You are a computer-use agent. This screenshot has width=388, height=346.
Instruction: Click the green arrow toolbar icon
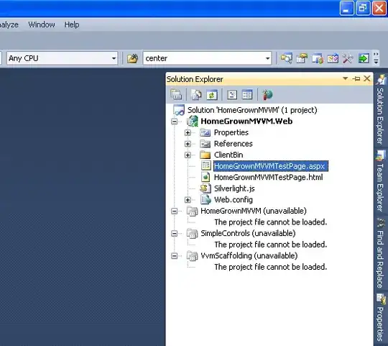pos(364,58)
